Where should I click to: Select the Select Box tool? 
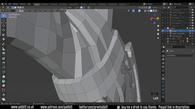[4, 16]
